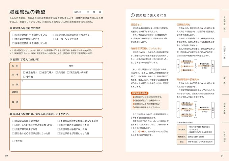Click the 監督人 box in the upper diagram
The image size is (229, 161).
click(x=213, y=66)
